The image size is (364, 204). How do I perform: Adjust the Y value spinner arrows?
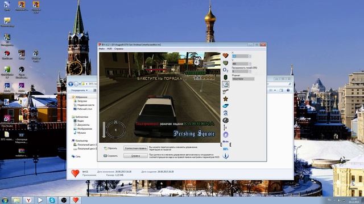250,64
